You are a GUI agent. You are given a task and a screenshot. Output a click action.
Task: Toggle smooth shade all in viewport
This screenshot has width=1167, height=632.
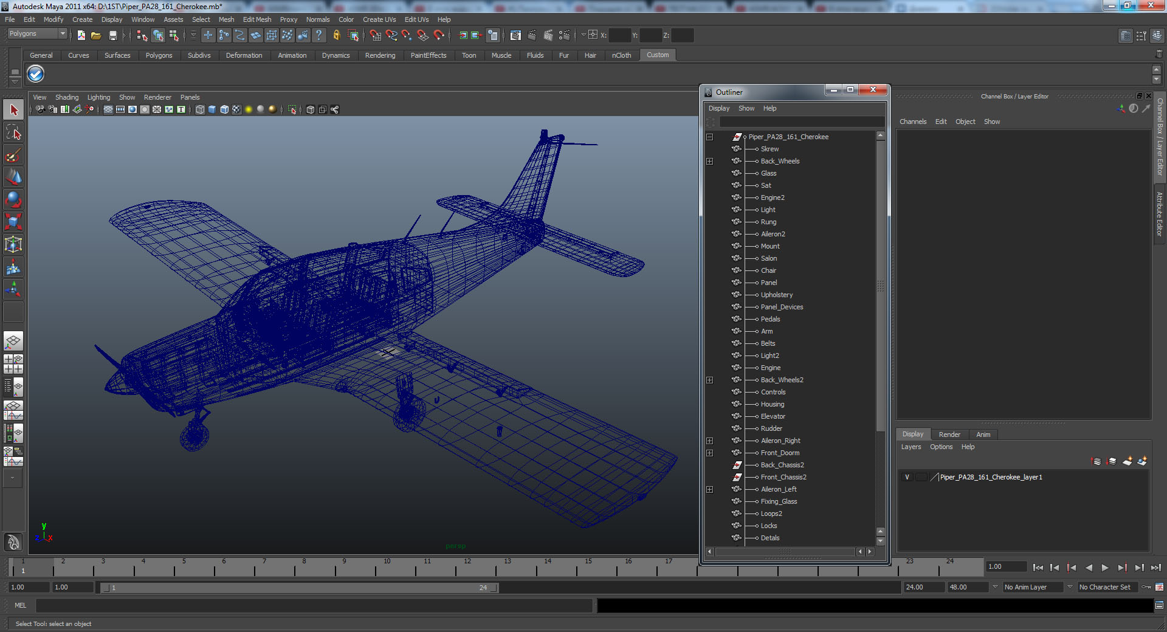click(212, 109)
